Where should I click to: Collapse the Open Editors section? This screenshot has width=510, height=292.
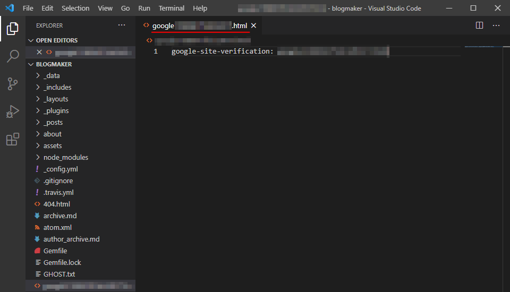(x=31, y=40)
